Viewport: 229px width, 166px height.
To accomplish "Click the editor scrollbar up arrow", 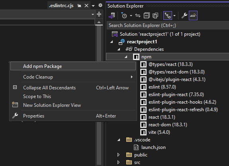I will (99, 22).
